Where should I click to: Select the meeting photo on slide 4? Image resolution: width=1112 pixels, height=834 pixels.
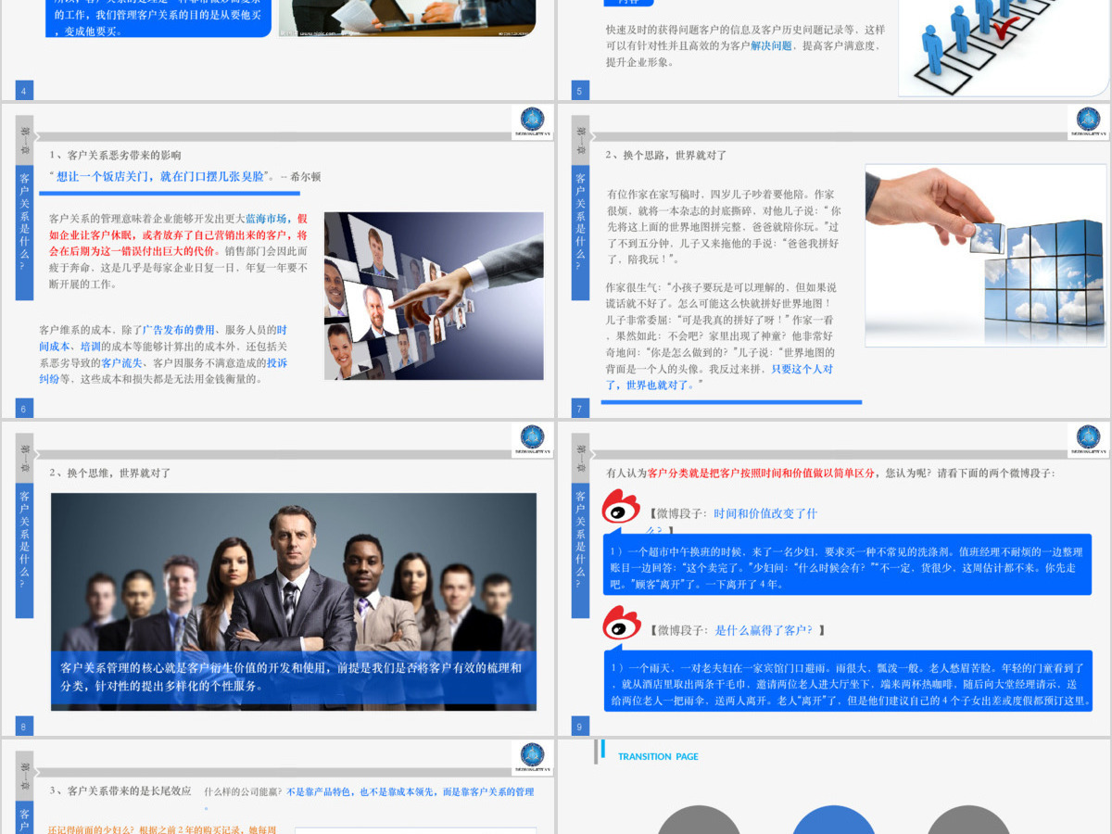click(408, 18)
